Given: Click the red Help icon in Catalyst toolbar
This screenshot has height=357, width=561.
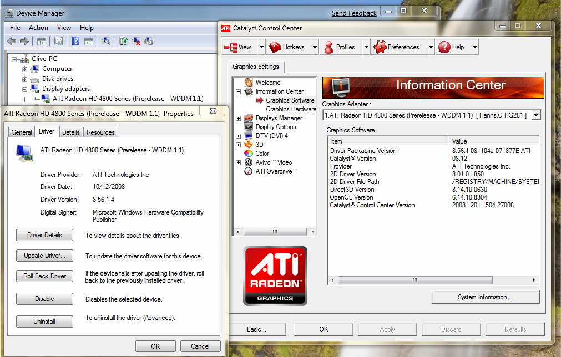Looking at the screenshot, I should click(444, 47).
